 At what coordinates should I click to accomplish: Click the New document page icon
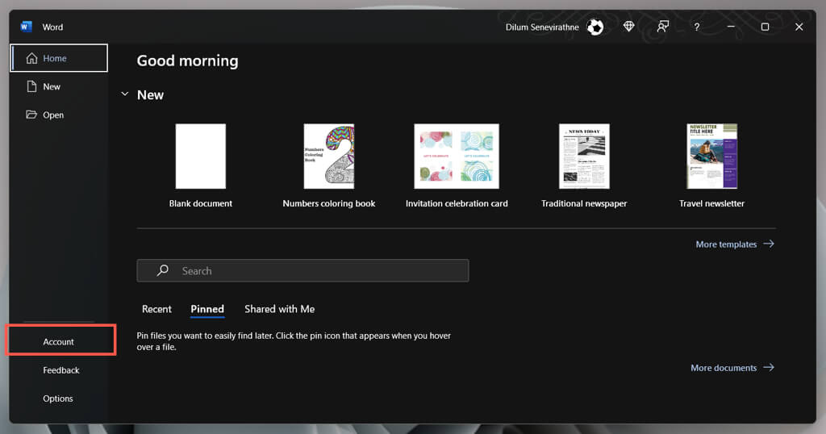[x=31, y=86]
